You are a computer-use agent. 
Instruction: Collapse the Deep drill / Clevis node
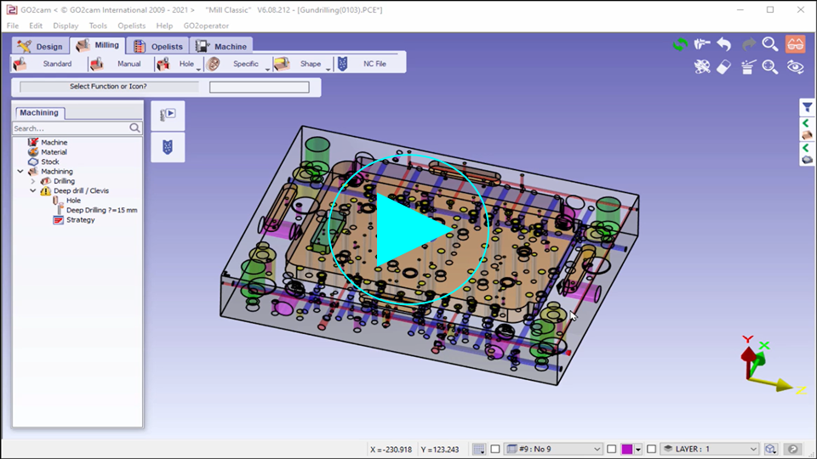(x=33, y=191)
